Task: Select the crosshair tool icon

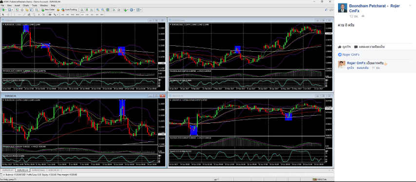Action: click(x=8, y=14)
